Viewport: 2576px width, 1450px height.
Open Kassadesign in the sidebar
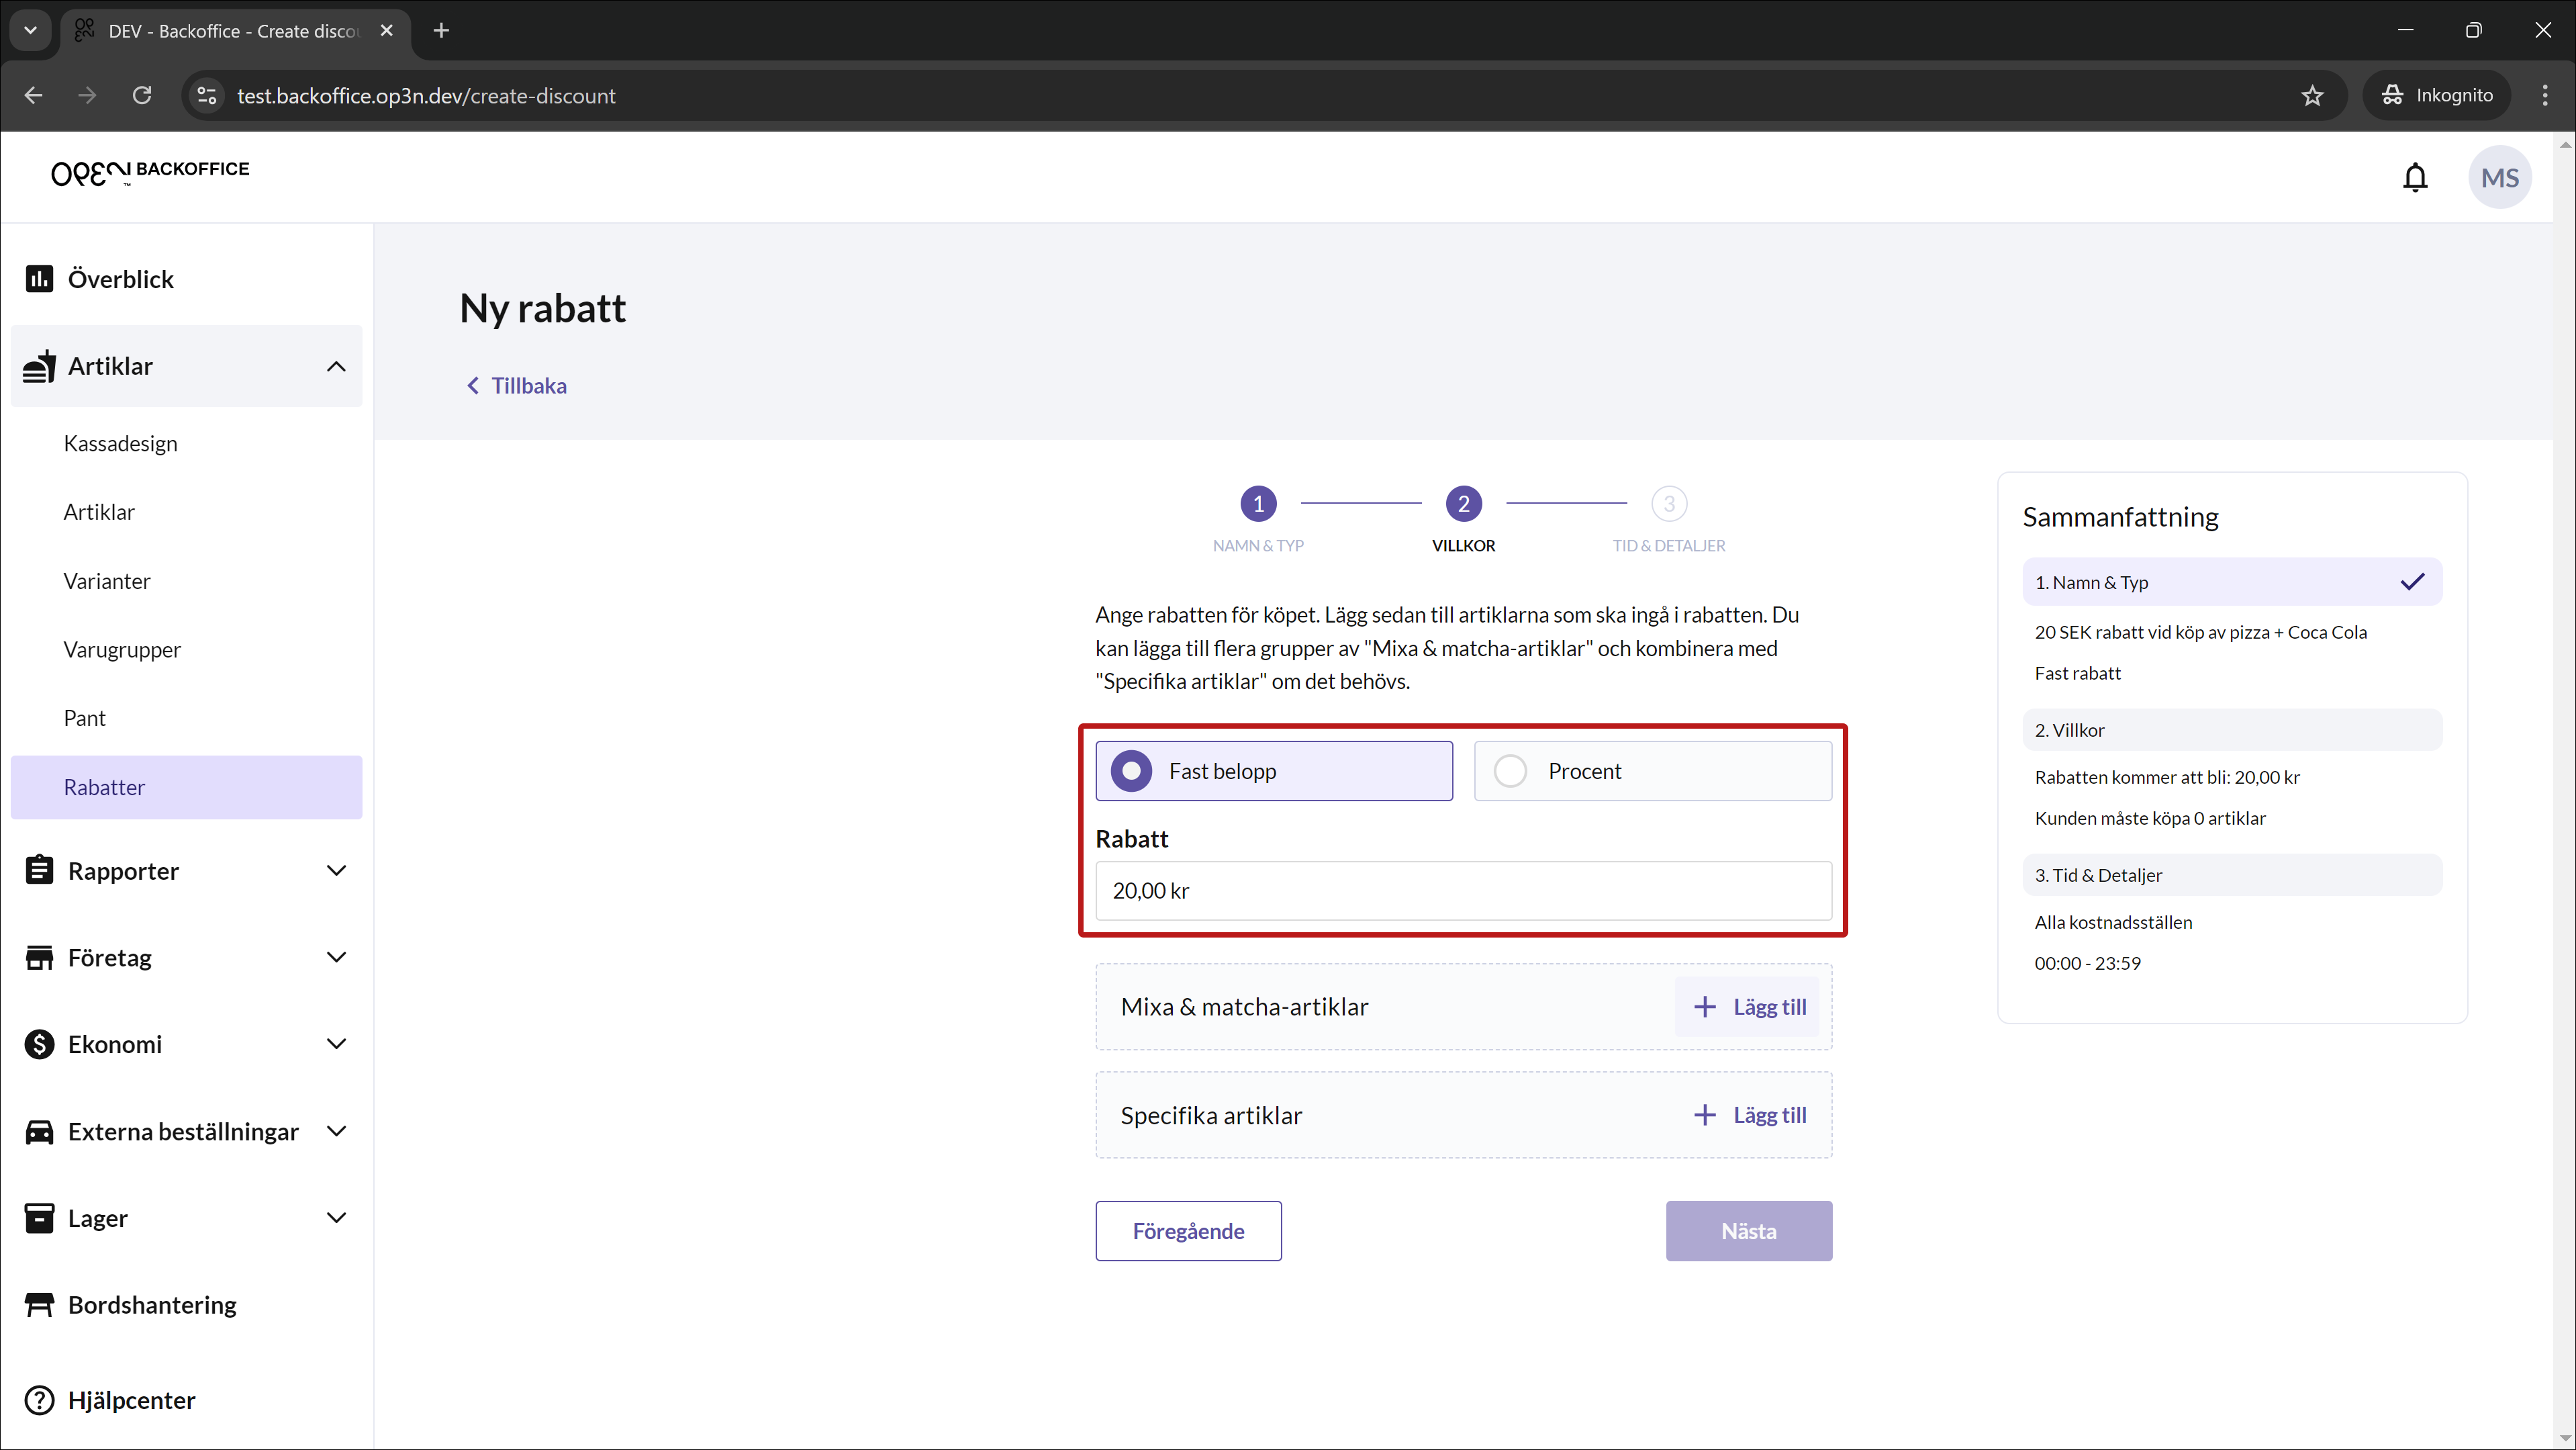pos(120,443)
